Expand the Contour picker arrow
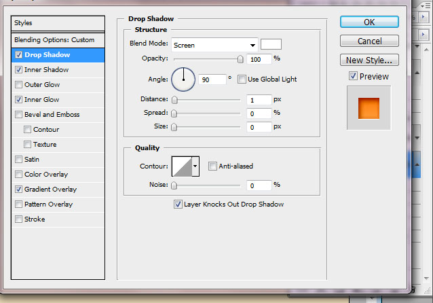Image resolution: width=433 pixels, height=303 pixels. [196, 166]
